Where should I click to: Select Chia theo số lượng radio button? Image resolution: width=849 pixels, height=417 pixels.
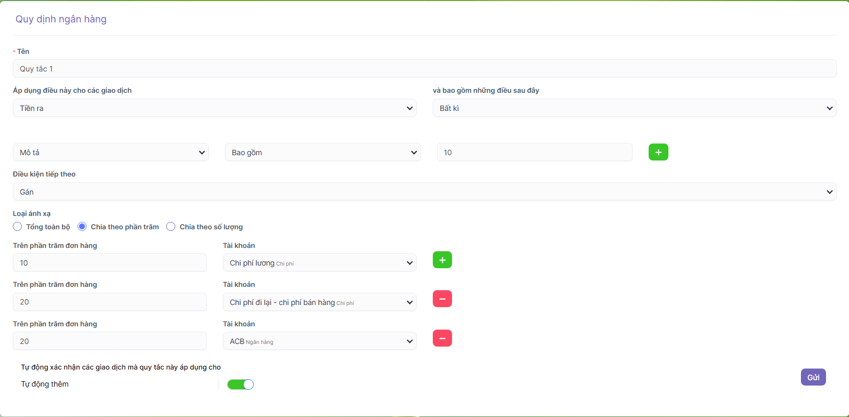point(171,227)
